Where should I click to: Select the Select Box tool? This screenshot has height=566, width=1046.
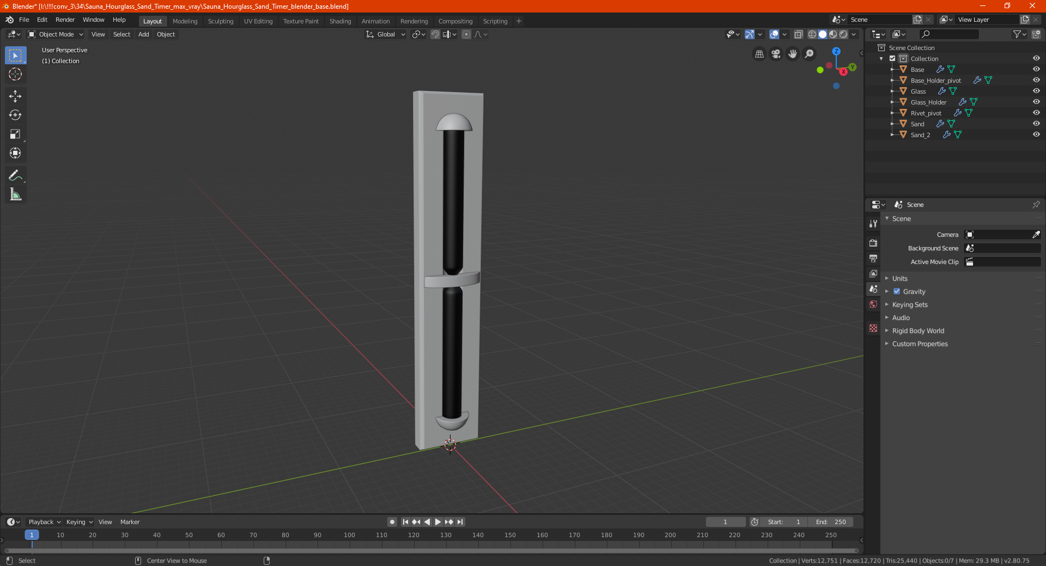15,56
